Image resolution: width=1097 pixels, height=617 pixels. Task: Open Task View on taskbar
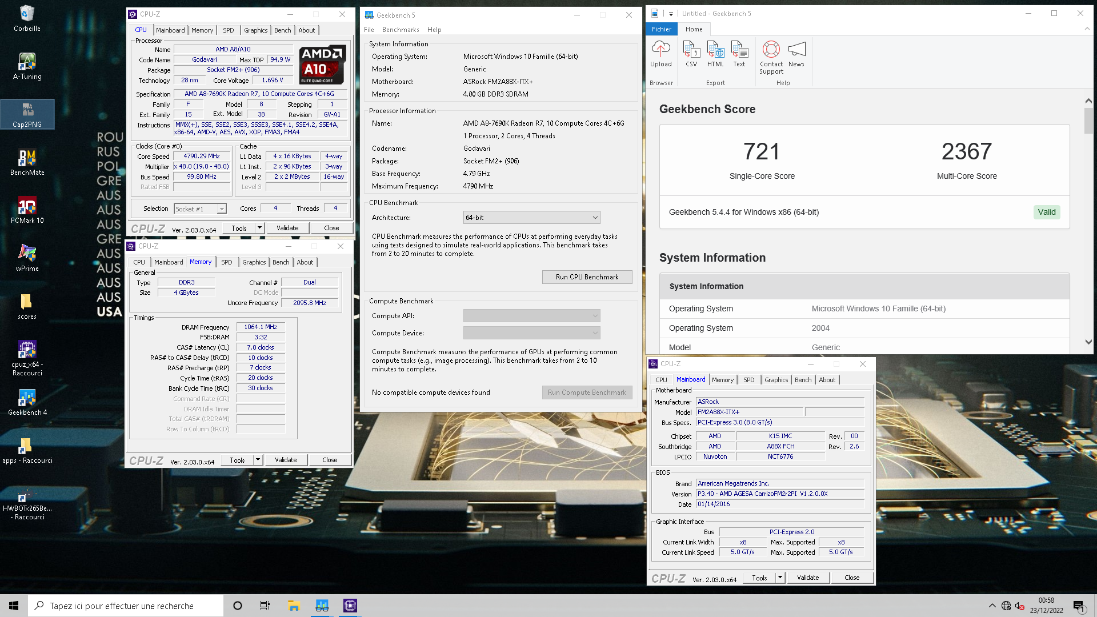pos(265,606)
